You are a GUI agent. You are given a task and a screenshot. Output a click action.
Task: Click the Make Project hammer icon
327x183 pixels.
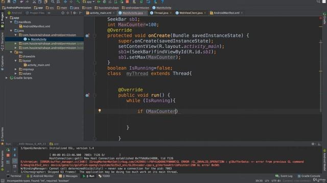click(78, 2)
